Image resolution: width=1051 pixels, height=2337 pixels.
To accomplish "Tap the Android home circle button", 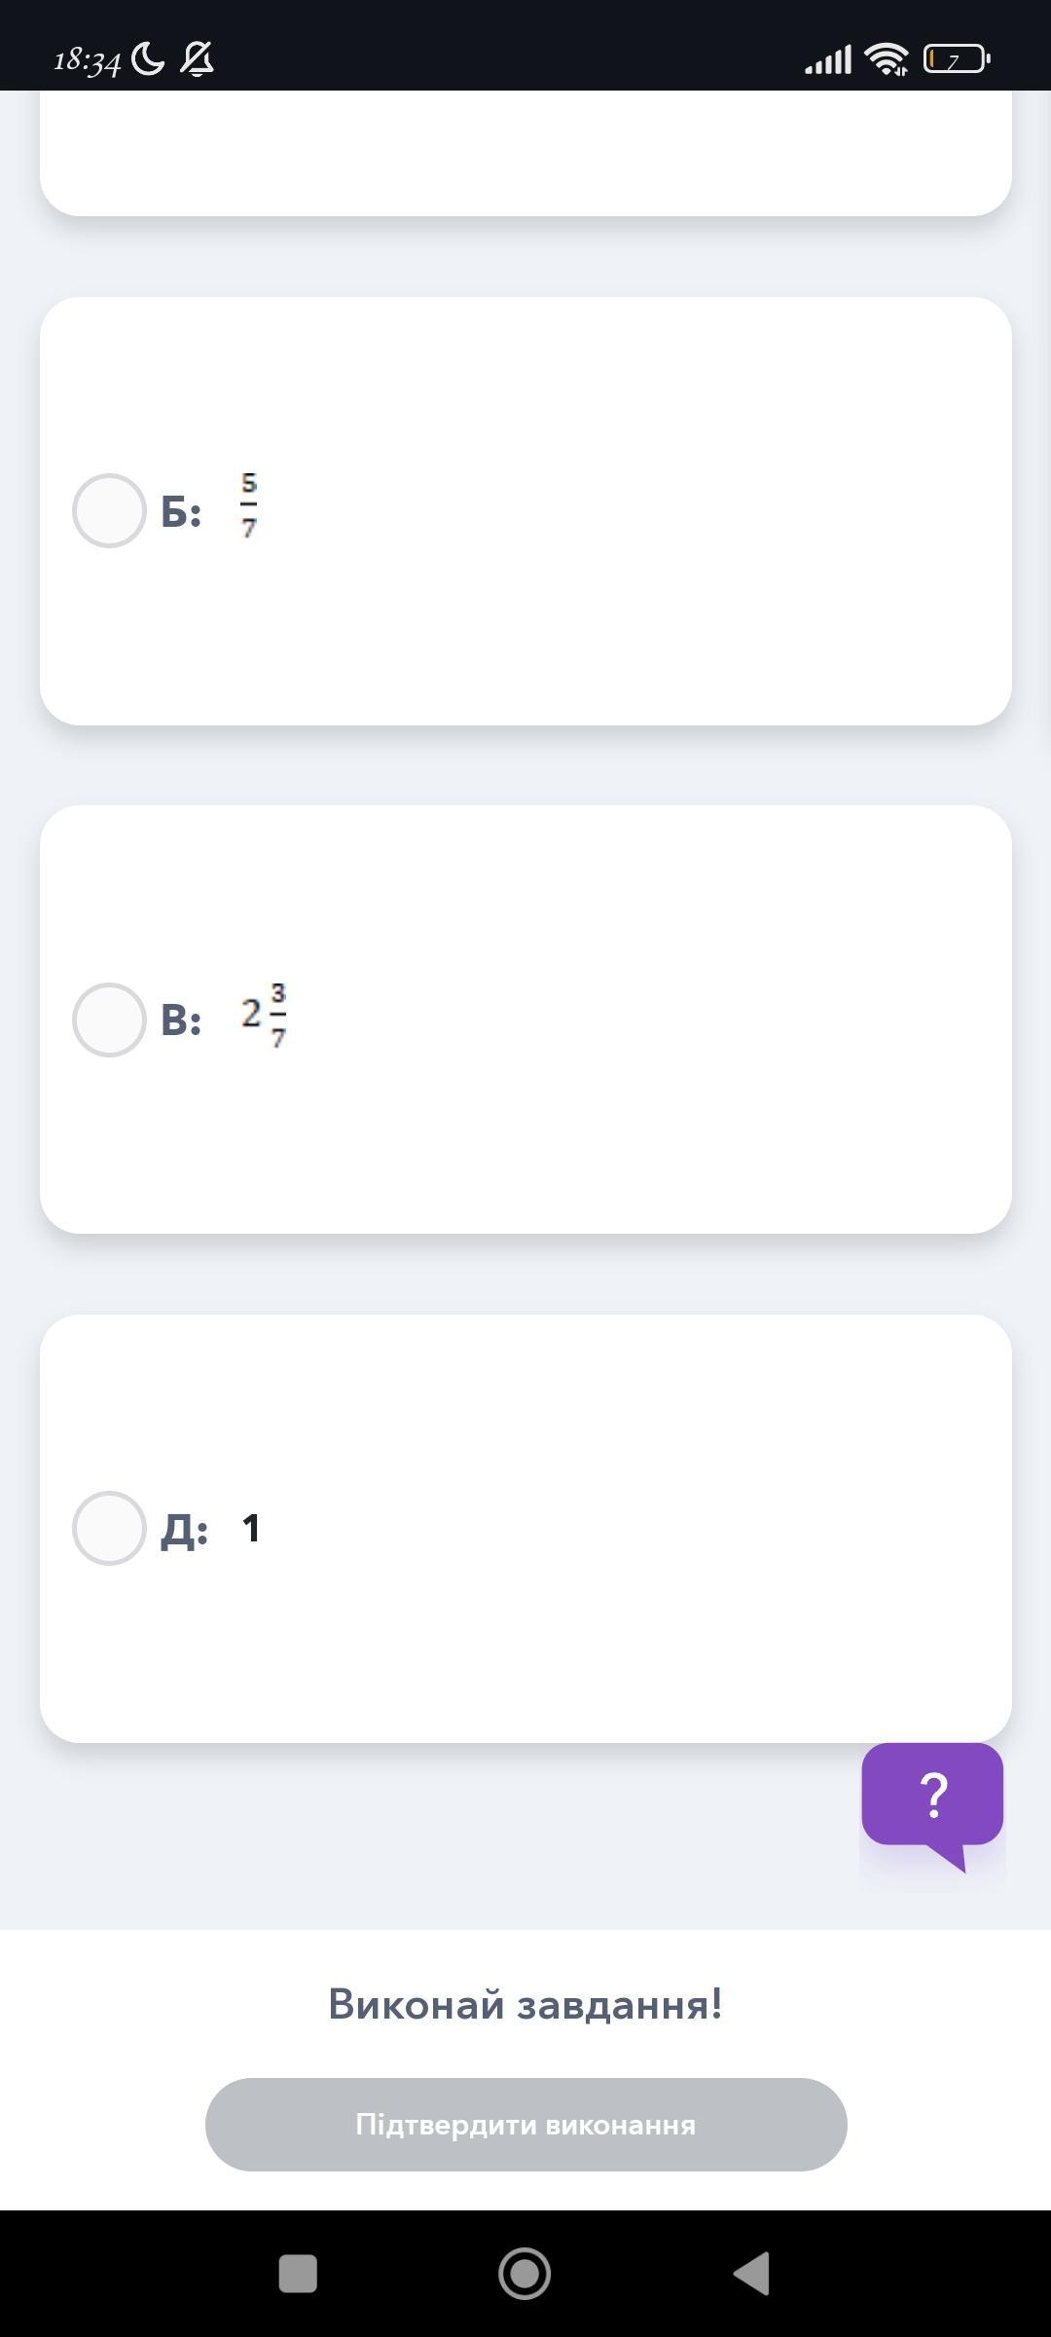I will (x=525, y=2274).
